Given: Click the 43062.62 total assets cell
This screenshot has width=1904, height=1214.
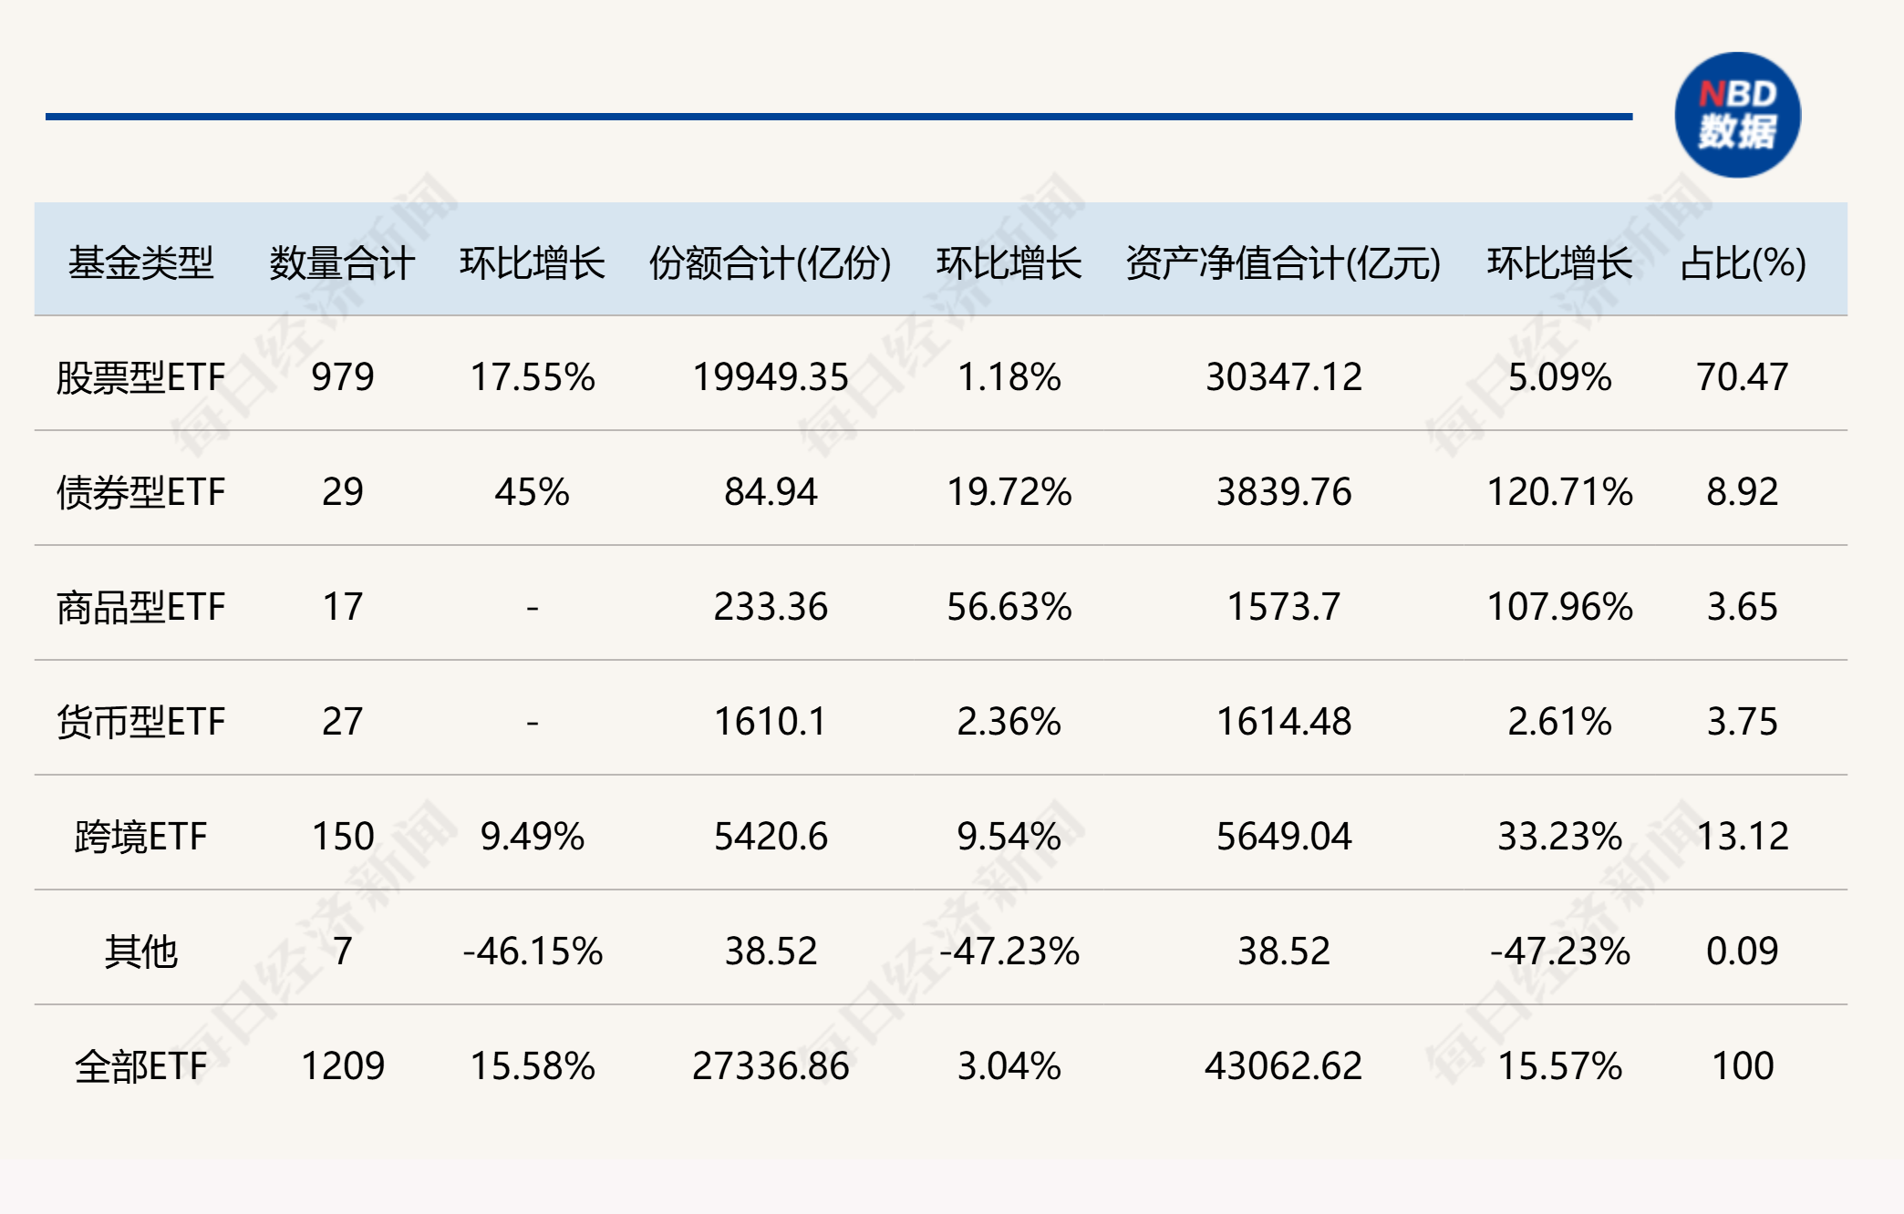Looking at the screenshot, I should 1283,1066.
